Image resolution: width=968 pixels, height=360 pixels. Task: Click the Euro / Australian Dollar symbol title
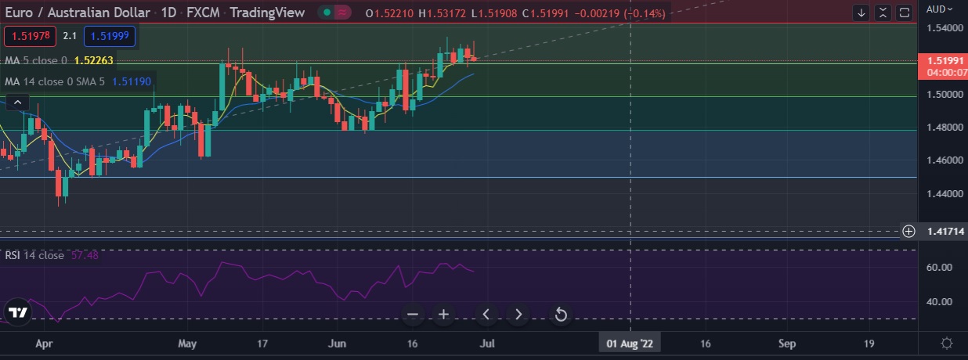click(78, 13)
